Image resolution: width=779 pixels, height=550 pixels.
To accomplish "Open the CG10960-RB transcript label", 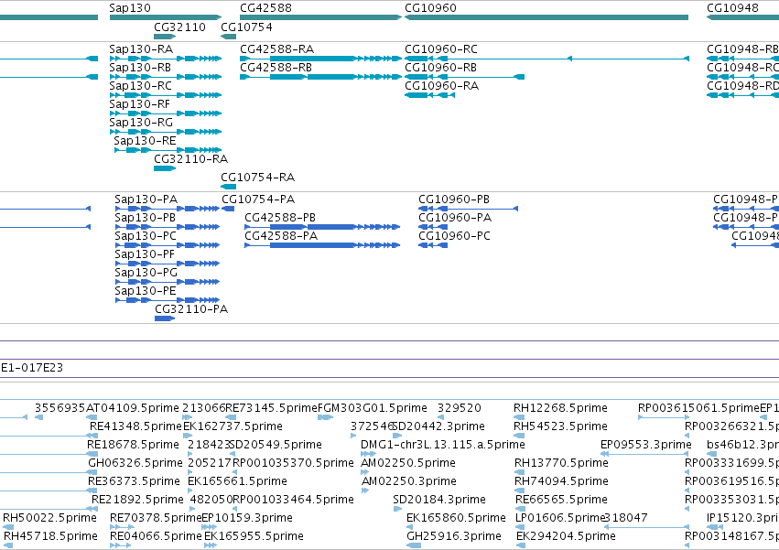I will (x=440, y=68).
